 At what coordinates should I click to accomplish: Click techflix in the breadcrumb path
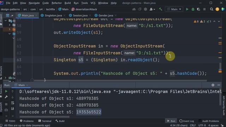50,10
